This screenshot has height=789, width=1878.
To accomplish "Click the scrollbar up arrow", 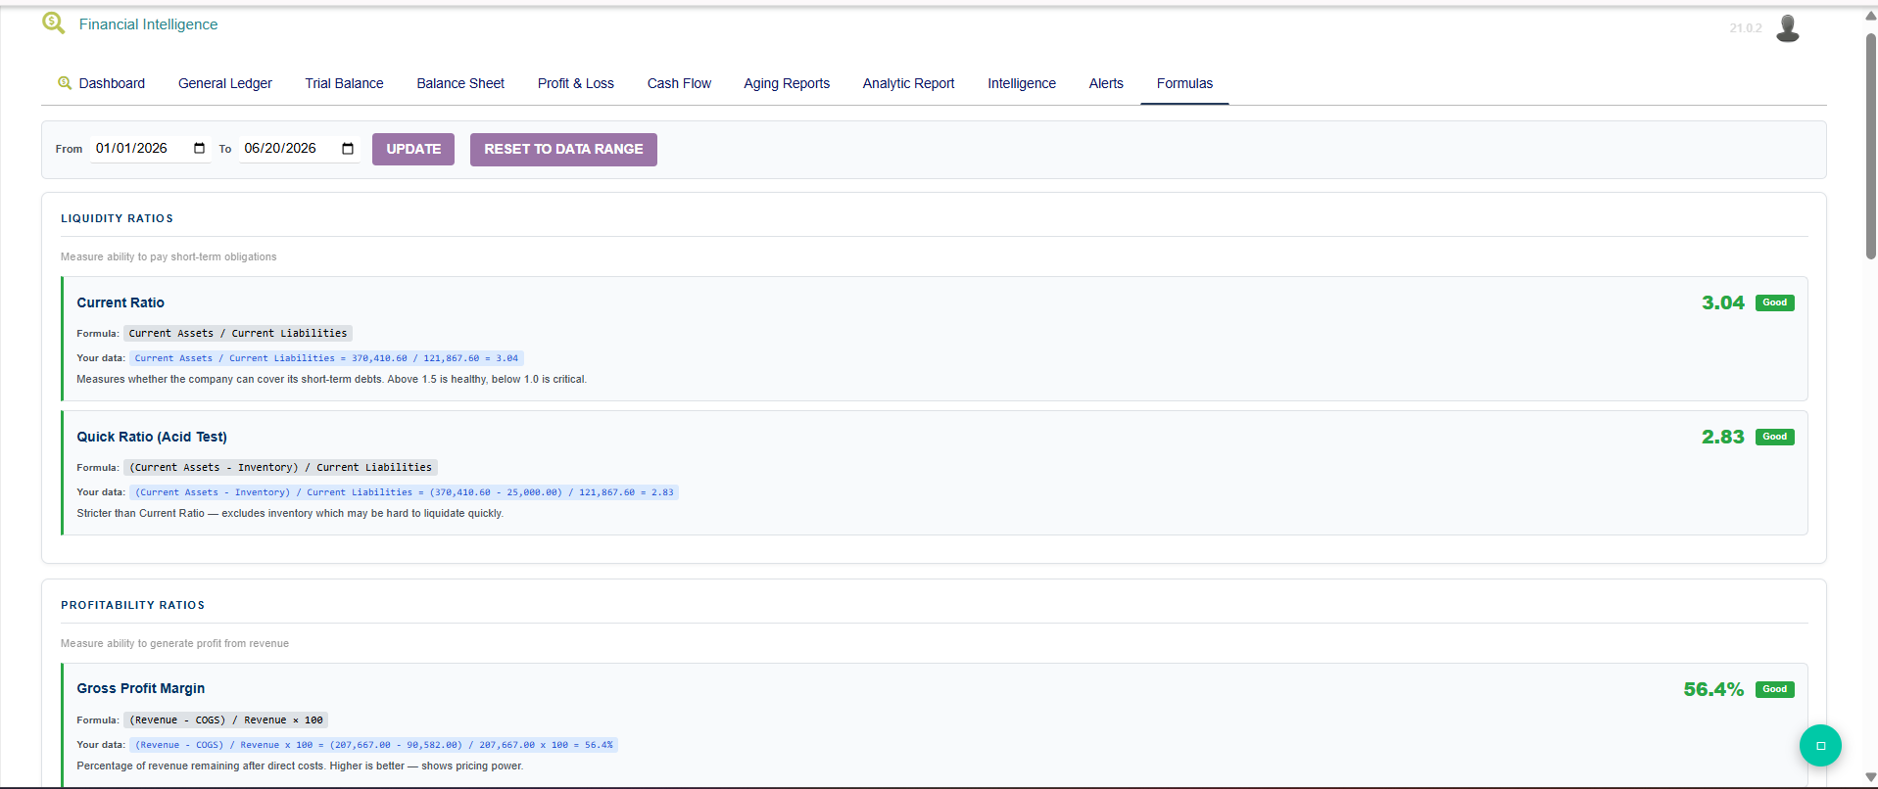I will pyautogui.click(x=1870, y=16).
